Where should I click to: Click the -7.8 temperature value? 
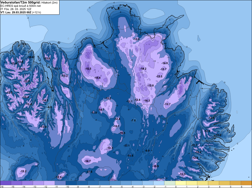coord(133,120)
